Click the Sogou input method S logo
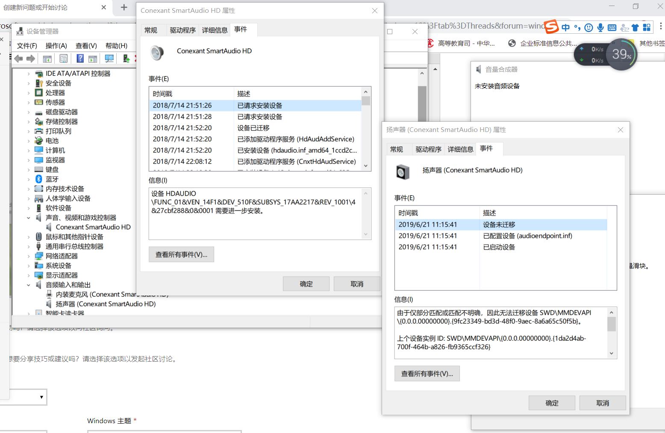Image resolution: width=665 pixels, height=433 pixels. tap(551, 27)
